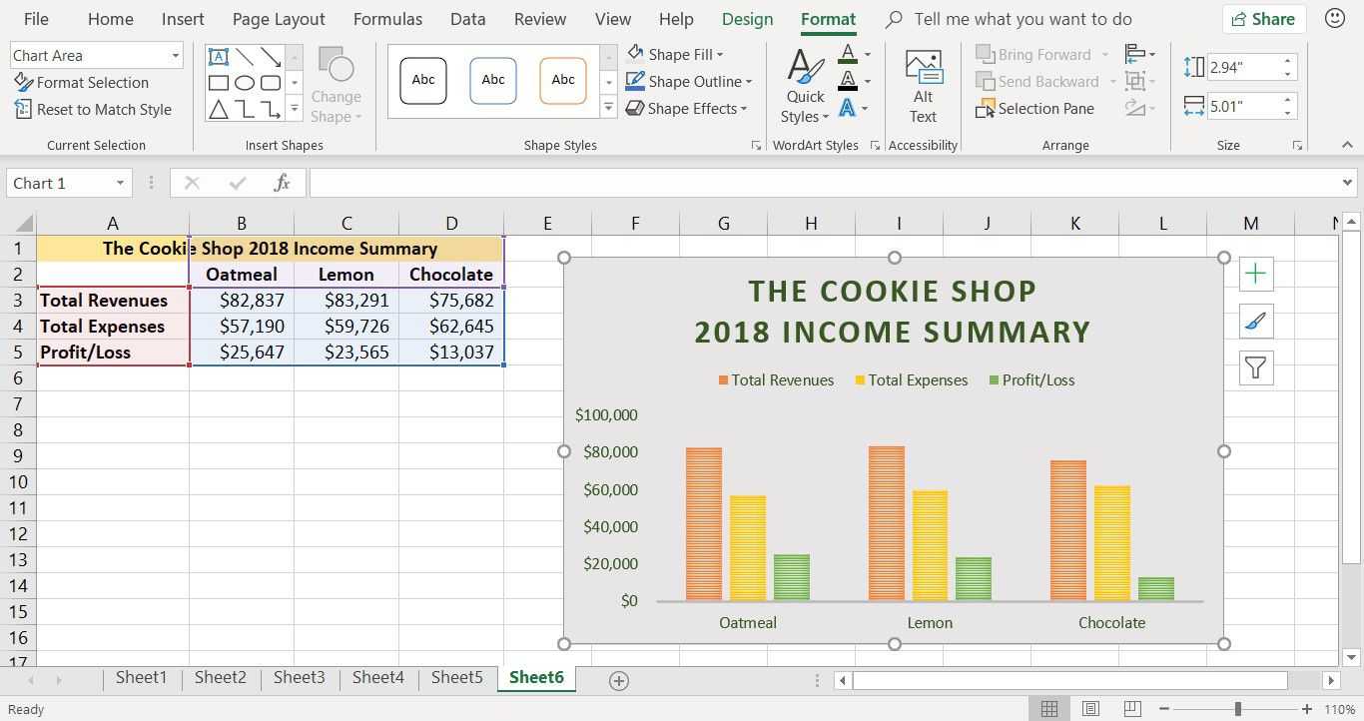1364x721 pixels.
Task: Open the Data ribbon tab
Action: 467,19
